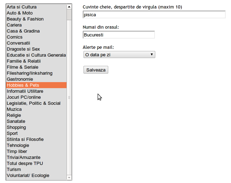Focus the city field containing Bucuresti
This screenshot has width=231, height=183.
click(x=119, y=35)
